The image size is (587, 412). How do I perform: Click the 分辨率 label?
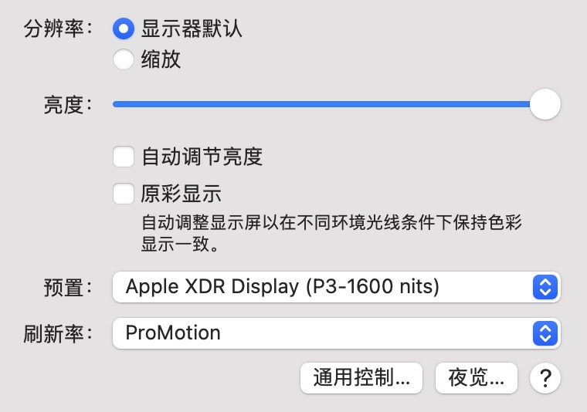(57, 29)
